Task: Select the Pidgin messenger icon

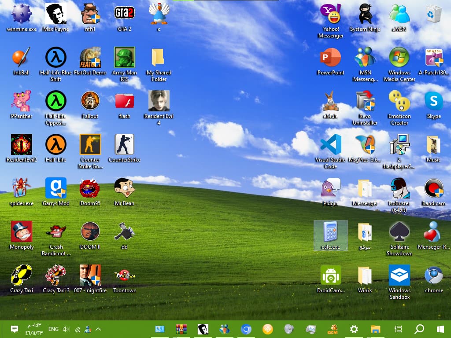Action: coord(331,188)
